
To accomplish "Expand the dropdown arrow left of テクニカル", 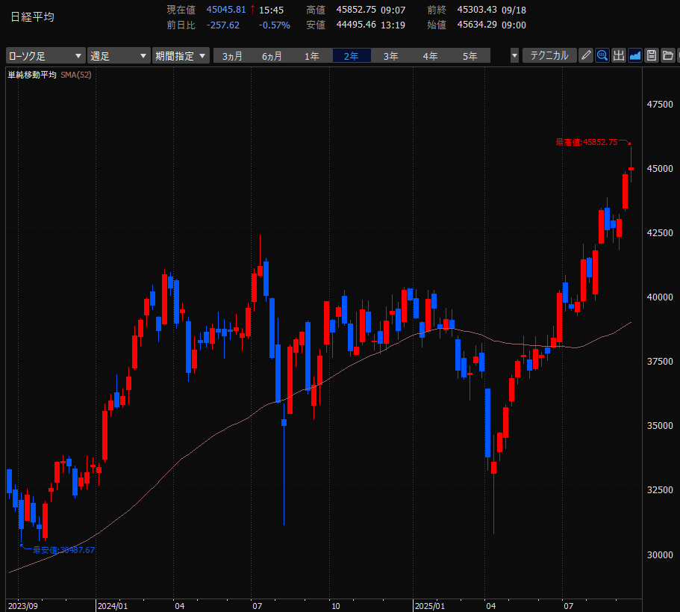I will tap(515, 55).
